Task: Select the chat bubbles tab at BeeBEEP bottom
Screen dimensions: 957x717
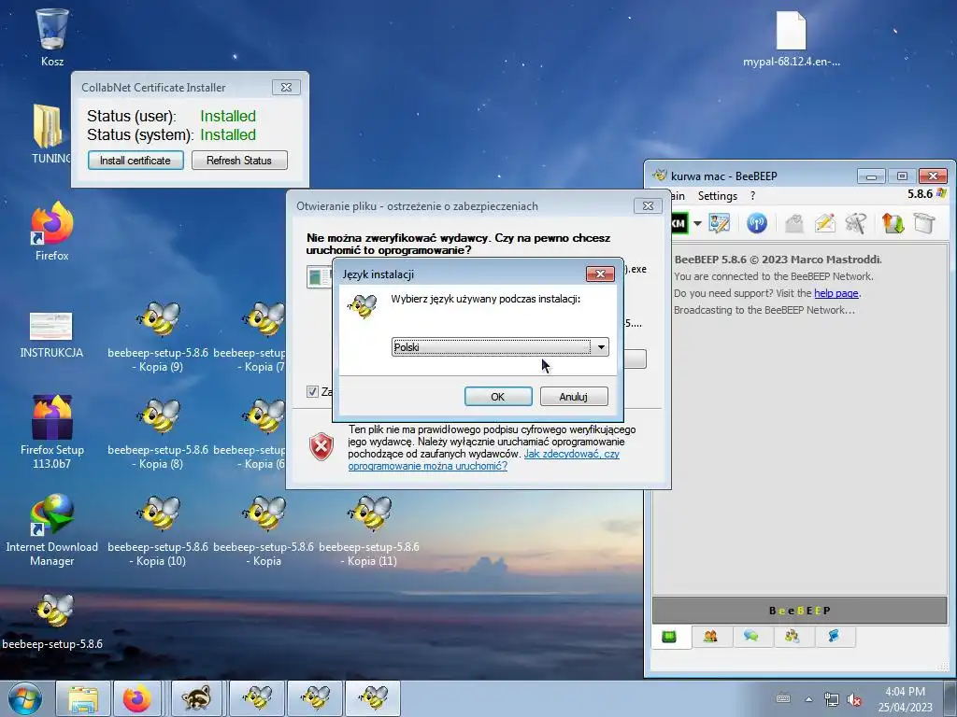Action: tap(751, 637)
